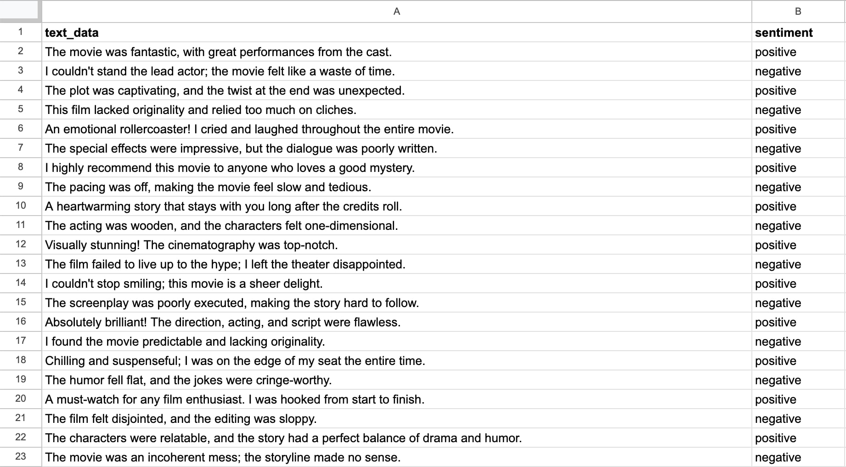This screenshot has width=846, height=467.
Task: Select row 2 header
Action: click(21, 51)
